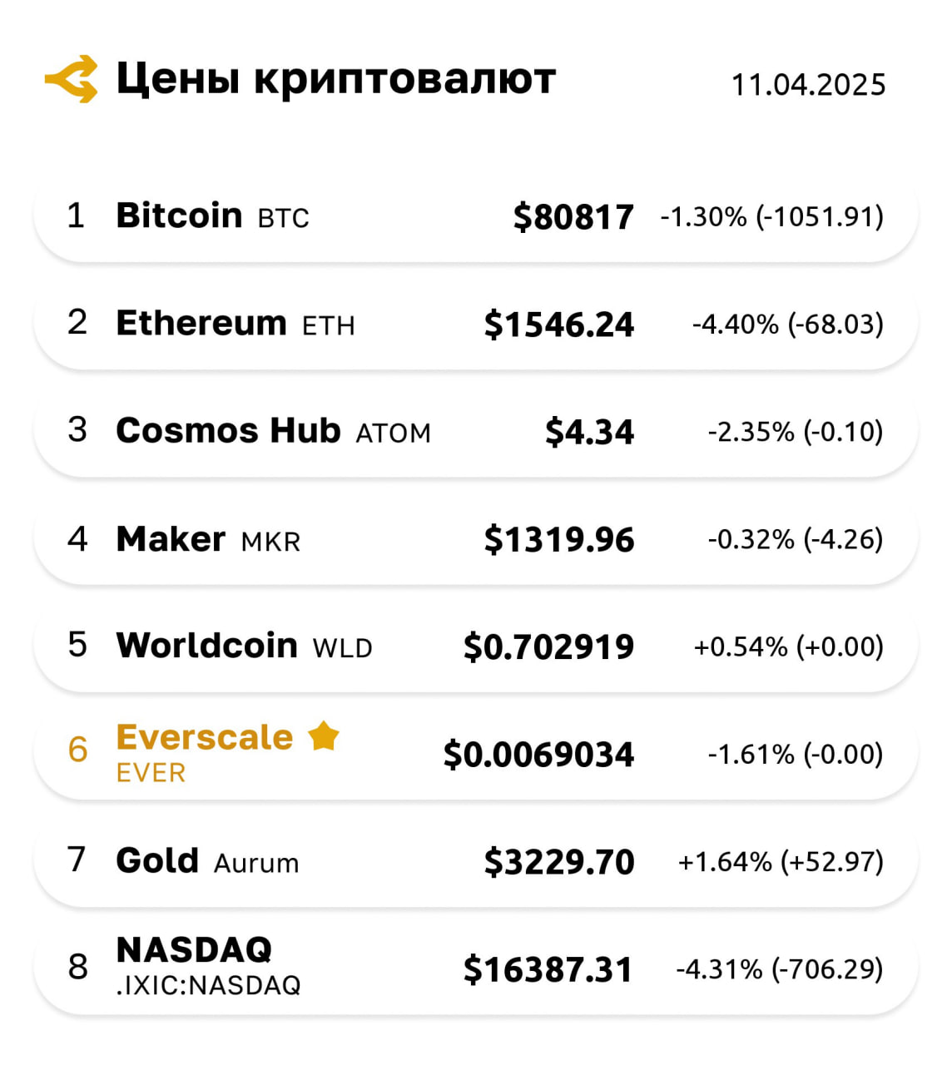Click the Maker MKR name
Image resolution: width=952 pixels, height=1065 pixels.
(208, 539)
